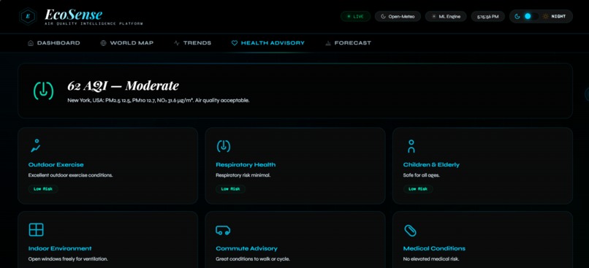Click the Respiratory Health lungs icon
Viewport: 589px width, 268px height.
(224, 145)
